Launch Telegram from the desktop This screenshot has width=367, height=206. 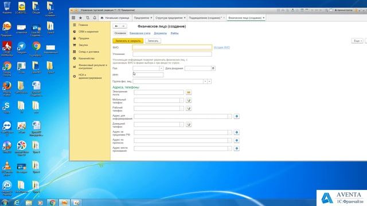[22, 48]
